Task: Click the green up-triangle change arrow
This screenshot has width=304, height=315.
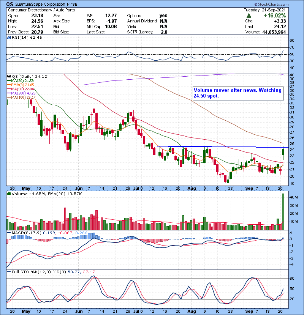Action: 249,16
